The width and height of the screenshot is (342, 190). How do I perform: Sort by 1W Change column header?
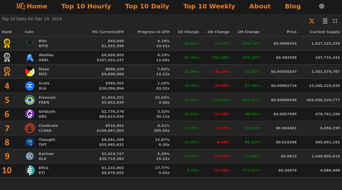click(x=218, y=32)
